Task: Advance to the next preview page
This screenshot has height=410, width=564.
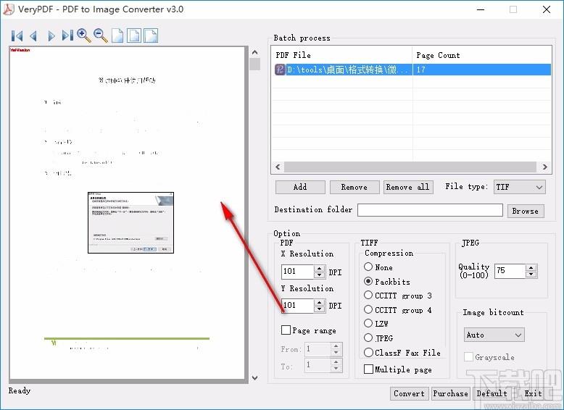Action: pos(51,35)
